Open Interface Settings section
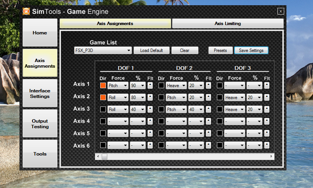The width and height of the screenshot is (313, 188). pos(40,93)
